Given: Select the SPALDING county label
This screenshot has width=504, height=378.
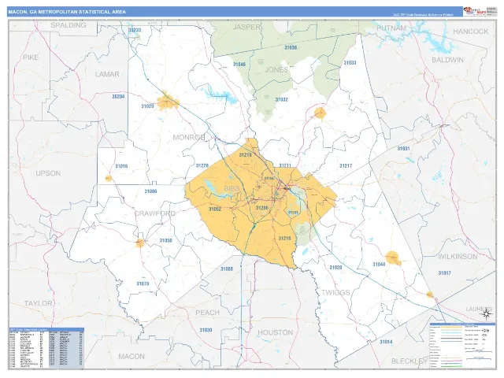Looking at the screenshot, I should pyautogui.click(x=69, y=25).
